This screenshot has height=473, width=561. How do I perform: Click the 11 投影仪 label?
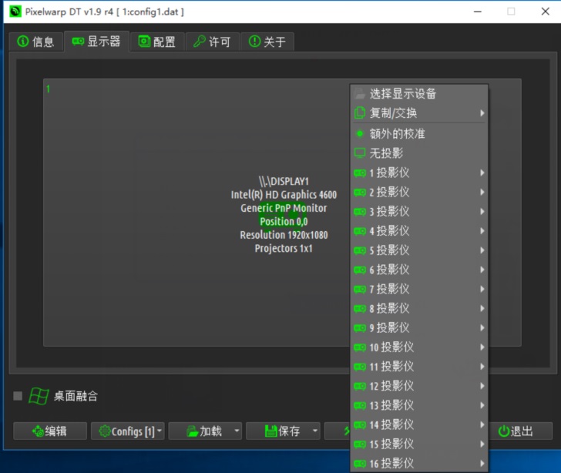coord(391,367)
